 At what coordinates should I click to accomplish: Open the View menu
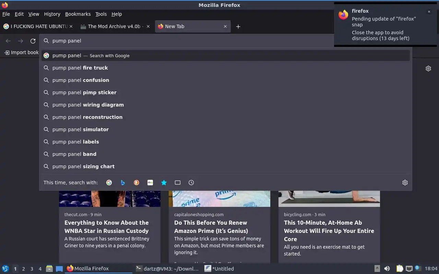pos(34,14)
